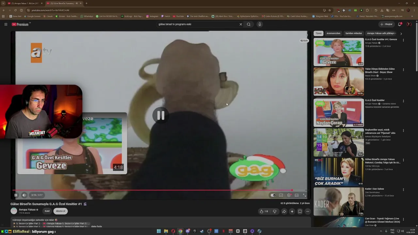The width and height of the screenshot is (418, 235).
Task: Toggle subtitles in the player
Action: pos(281,195)
